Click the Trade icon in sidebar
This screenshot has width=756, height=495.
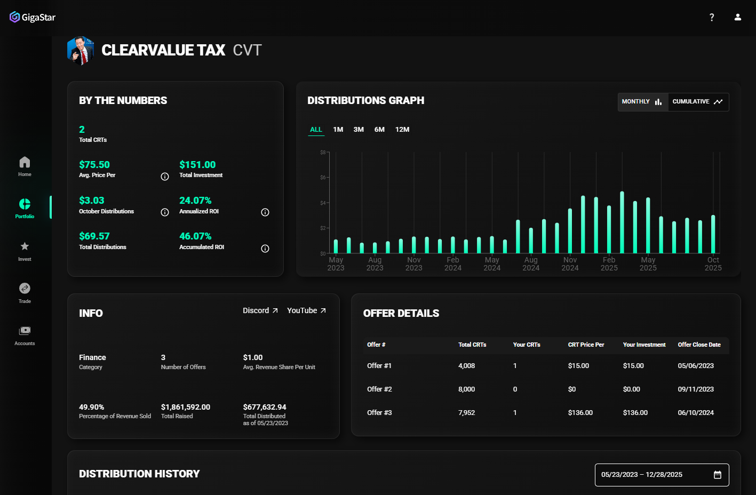tap(25, 292)
